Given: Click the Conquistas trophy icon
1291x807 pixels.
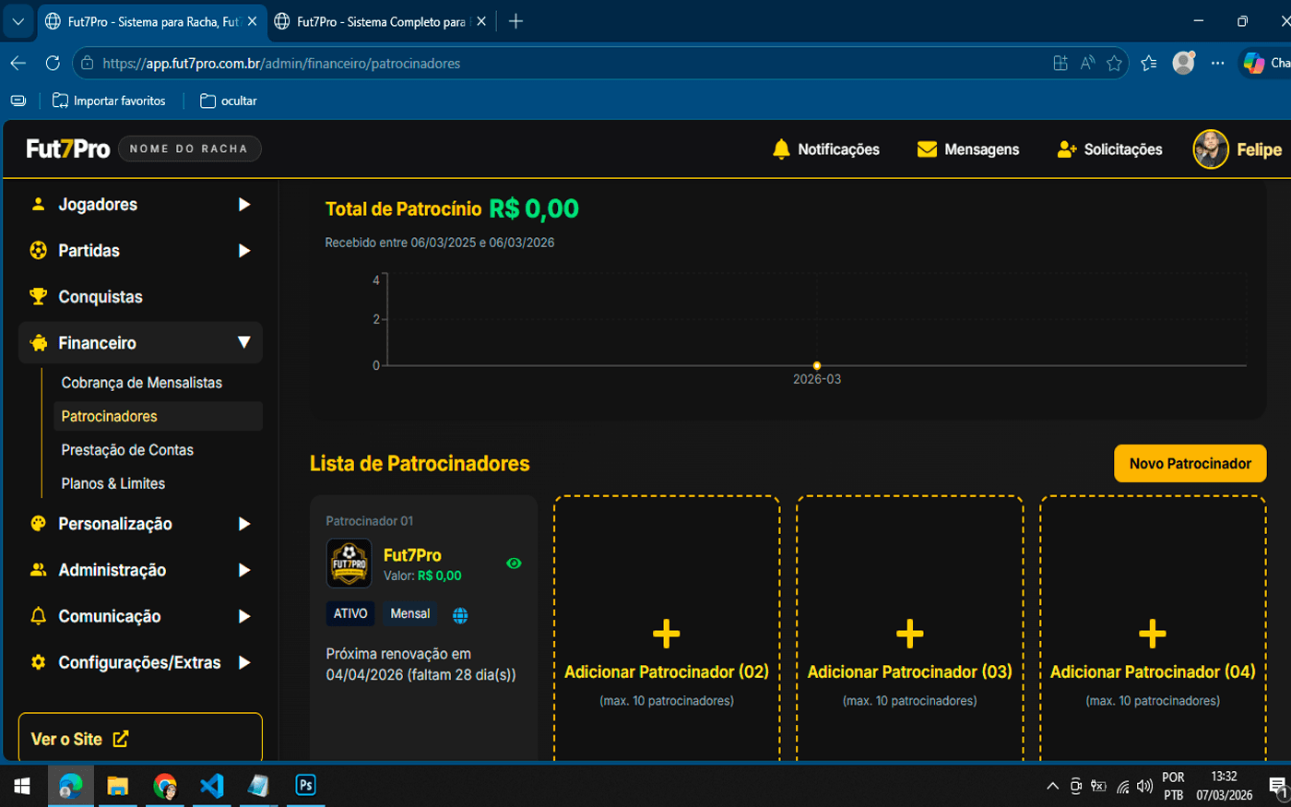Looking at the screenshot, I should (39, 297).
